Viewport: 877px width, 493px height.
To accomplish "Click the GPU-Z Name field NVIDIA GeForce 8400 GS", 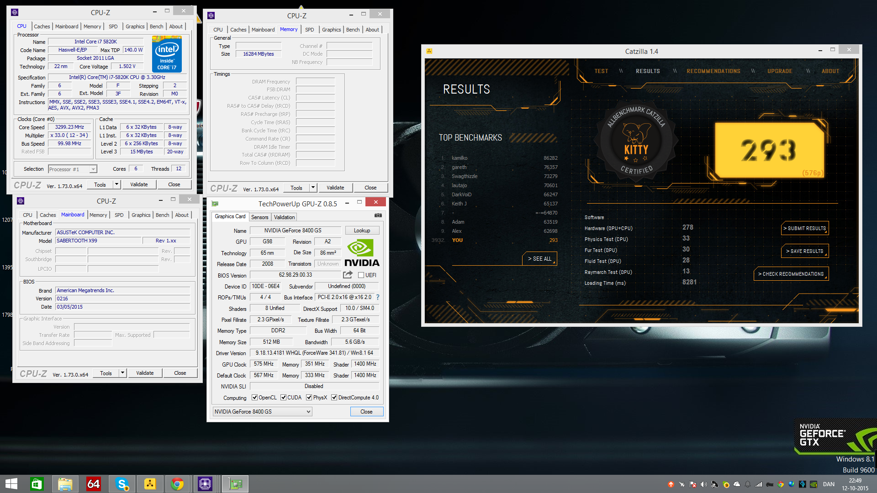I will [295, 231].
